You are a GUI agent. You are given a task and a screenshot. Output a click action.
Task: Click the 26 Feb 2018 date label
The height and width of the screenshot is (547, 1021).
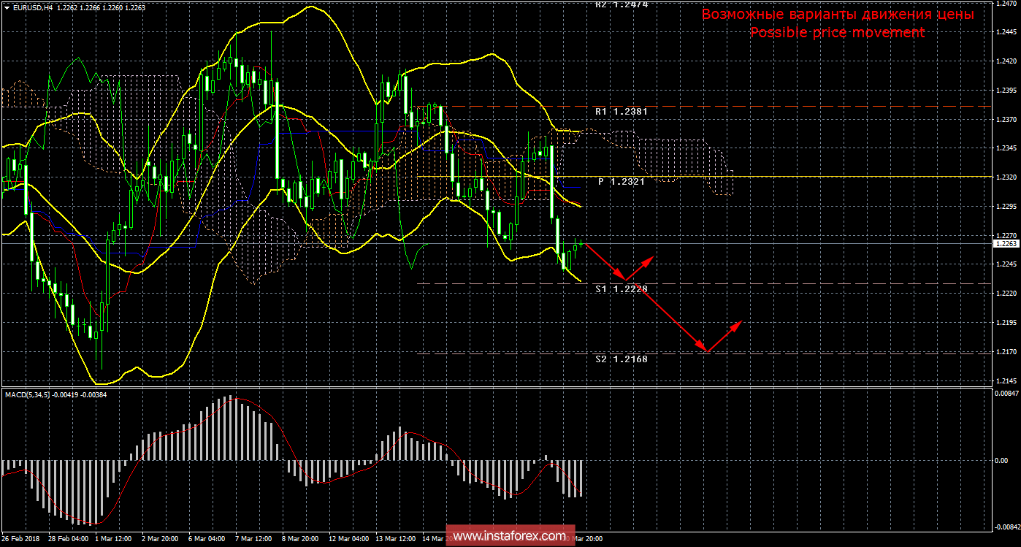(x=21, y=539)
